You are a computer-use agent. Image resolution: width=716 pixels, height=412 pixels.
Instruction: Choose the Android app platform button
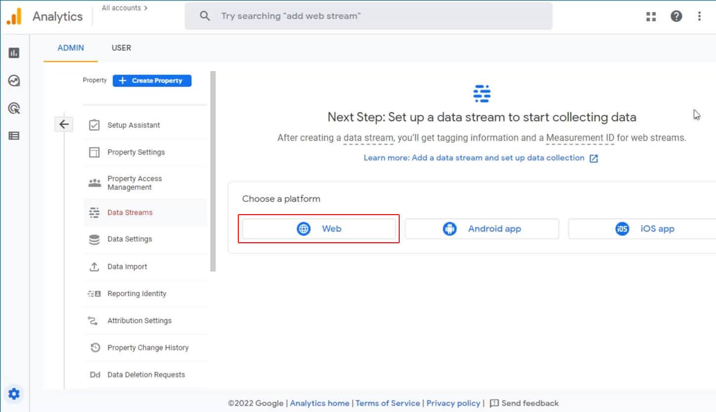482,229
